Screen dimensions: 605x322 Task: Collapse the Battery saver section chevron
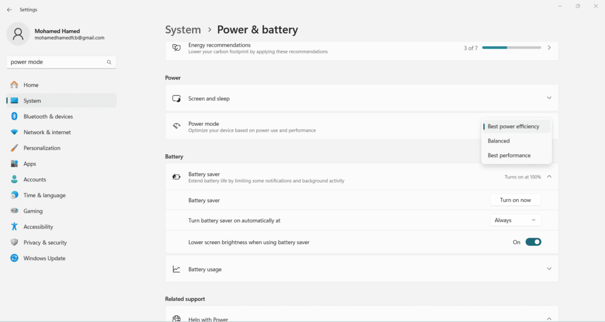[x=549, y=177]
